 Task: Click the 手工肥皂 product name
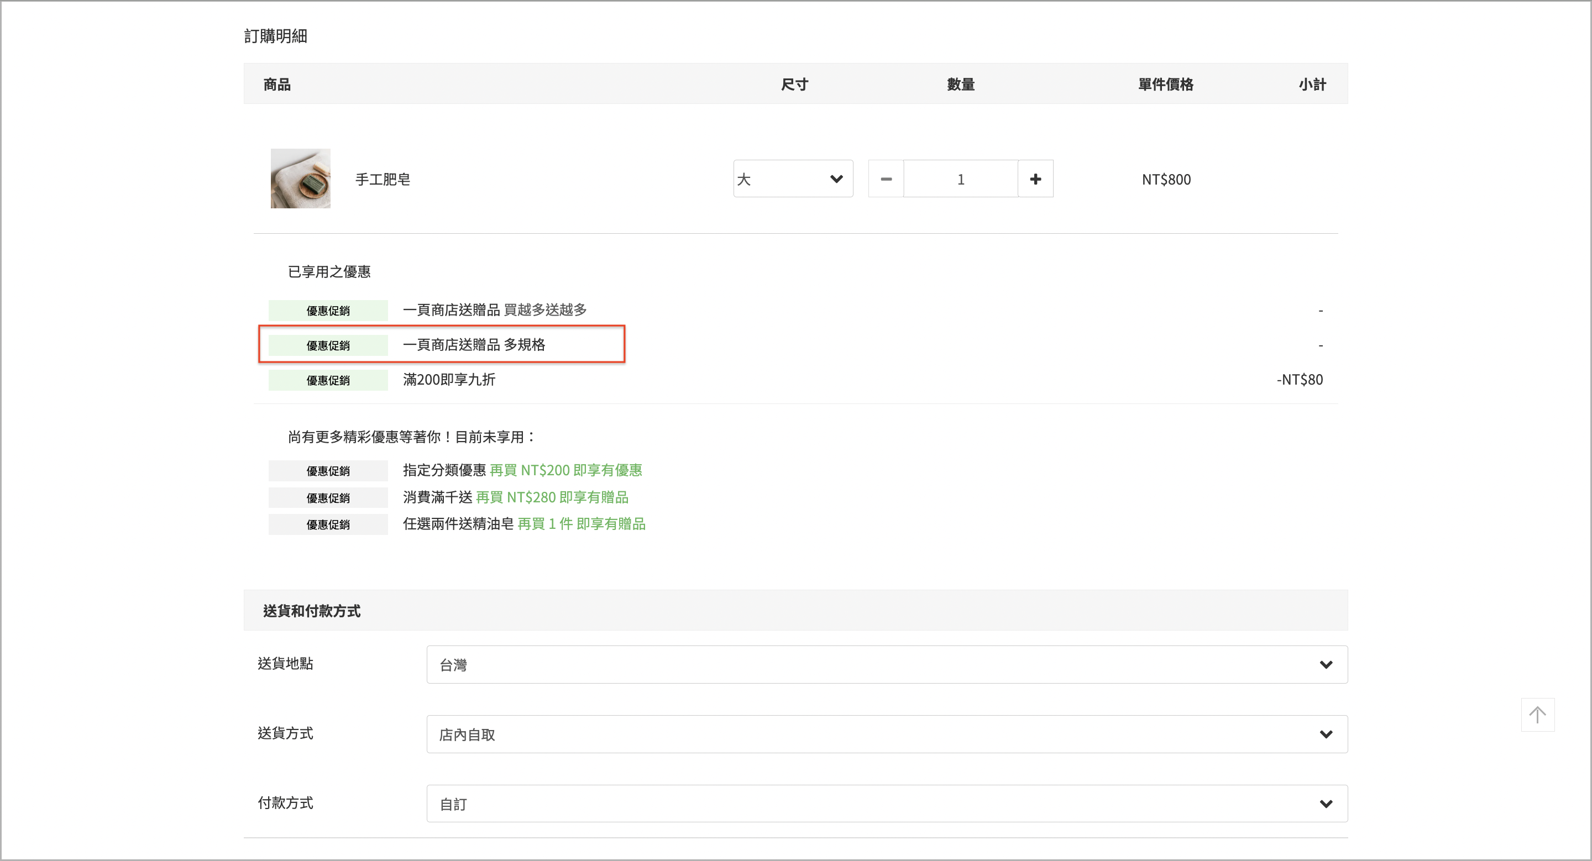[x=383, y=179]
